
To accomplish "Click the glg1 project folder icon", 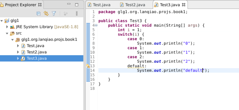I will (7, 21).
